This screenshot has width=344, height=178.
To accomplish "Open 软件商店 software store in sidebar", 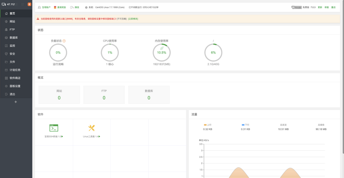I will tap(16, 78).
